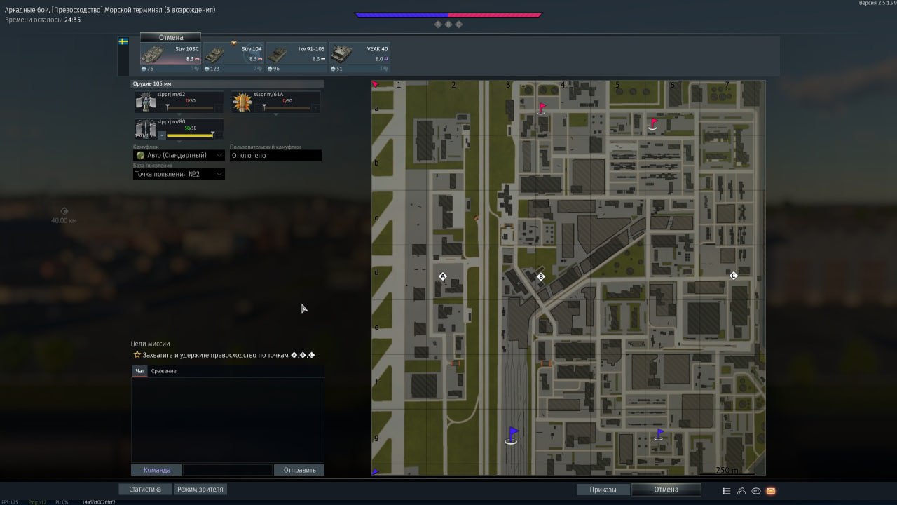
Task: Open the Точка появления №2 spawn dropdown
Action: tap(179, 174)
